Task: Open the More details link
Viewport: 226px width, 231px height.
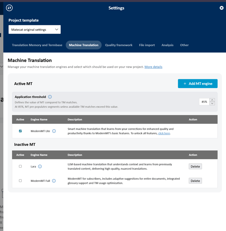Action: click(153, 67)
